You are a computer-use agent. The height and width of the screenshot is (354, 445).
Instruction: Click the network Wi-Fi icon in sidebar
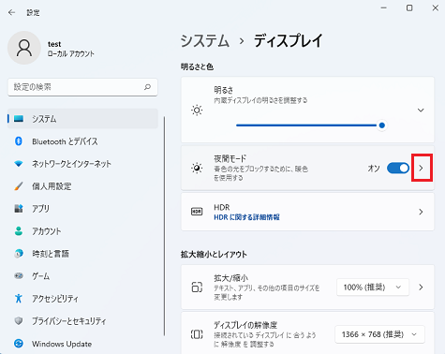19,164
